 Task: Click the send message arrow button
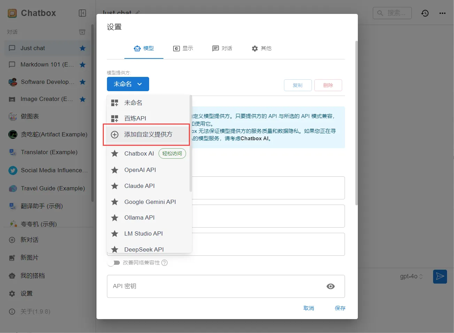(440, 277)
